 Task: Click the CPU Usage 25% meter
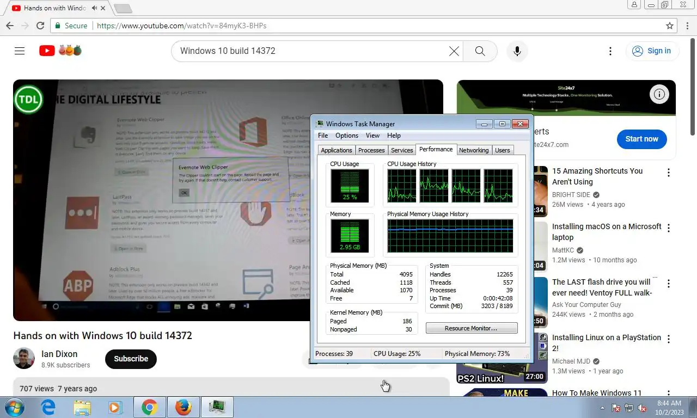click(x=350, y=186)
